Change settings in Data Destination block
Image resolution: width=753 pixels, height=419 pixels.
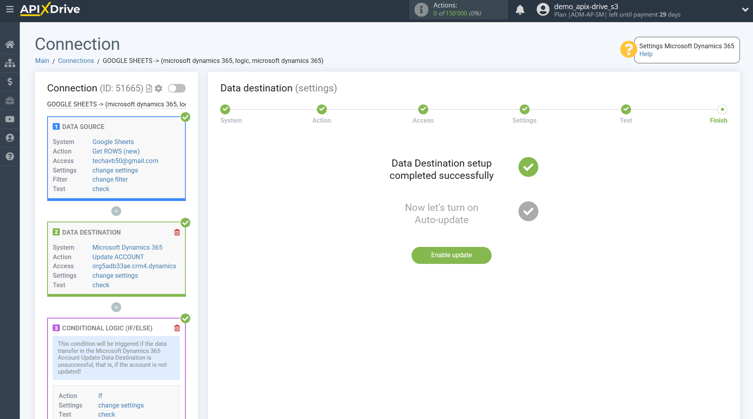click(x=115, y=275)
